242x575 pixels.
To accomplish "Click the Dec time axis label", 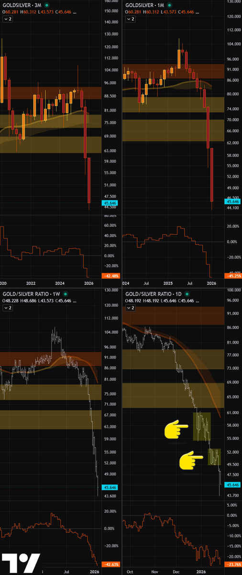I will click(177, 572).
